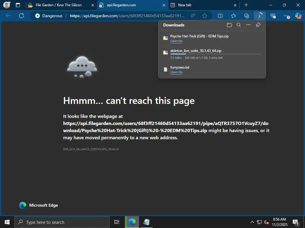Open downloads folder from Downloads panel
The image size is (305, 228).
pos(229,25)
